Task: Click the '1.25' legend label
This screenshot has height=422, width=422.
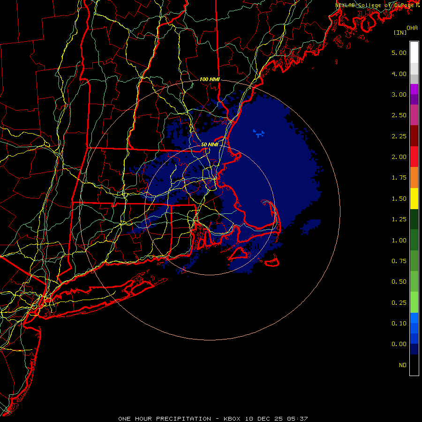Action: click(x=399, y=219)
